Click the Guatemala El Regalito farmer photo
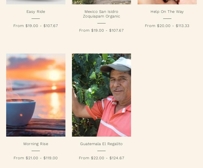Image resolution: width=203 pixels, height=168 pixels. point(101,95)
